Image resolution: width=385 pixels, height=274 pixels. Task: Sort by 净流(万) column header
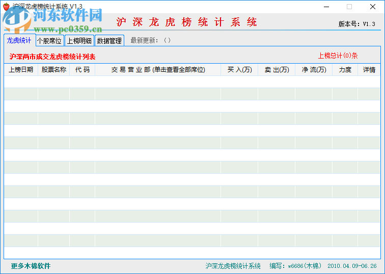click(x=314, y=70)
